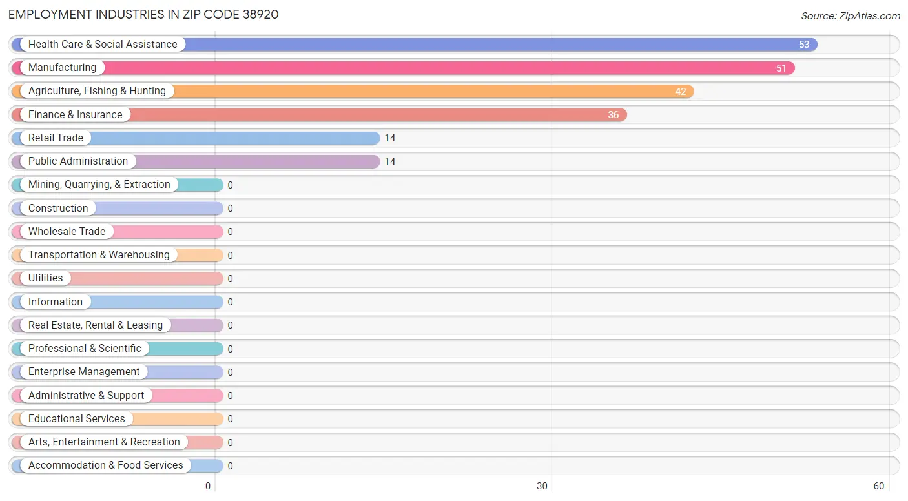
Task: Click the Accommodation & Food Services label
Action: 106,465
